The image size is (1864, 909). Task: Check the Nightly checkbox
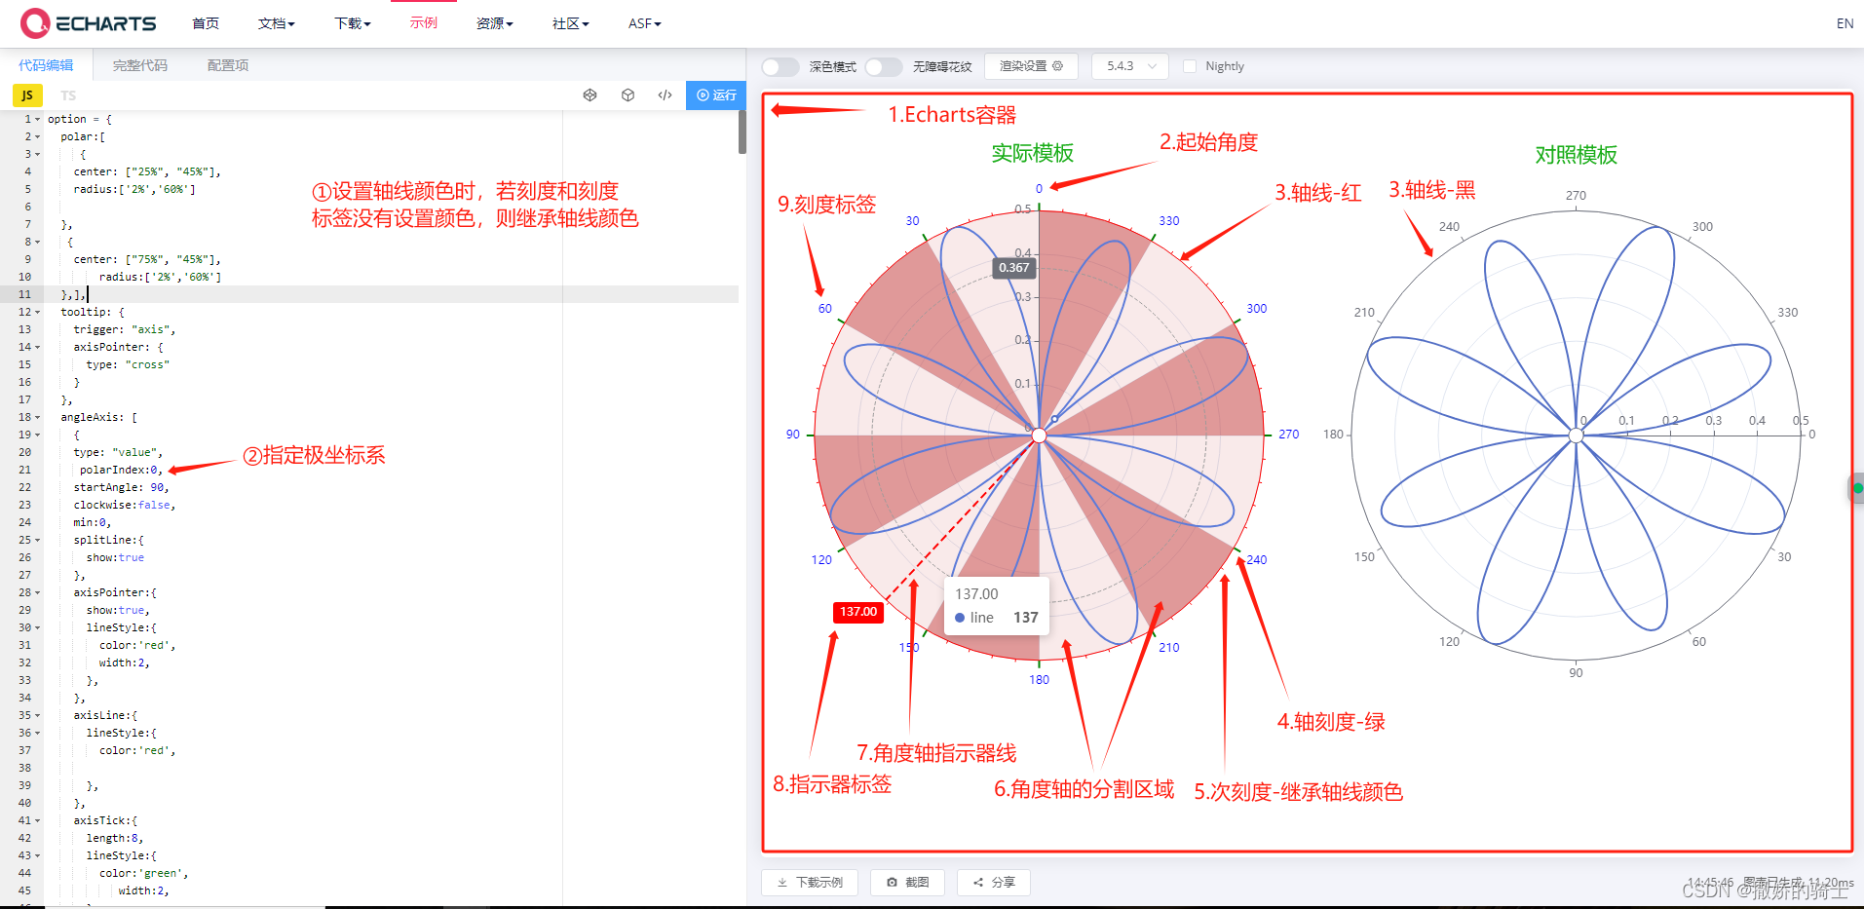click(1190, 65)
